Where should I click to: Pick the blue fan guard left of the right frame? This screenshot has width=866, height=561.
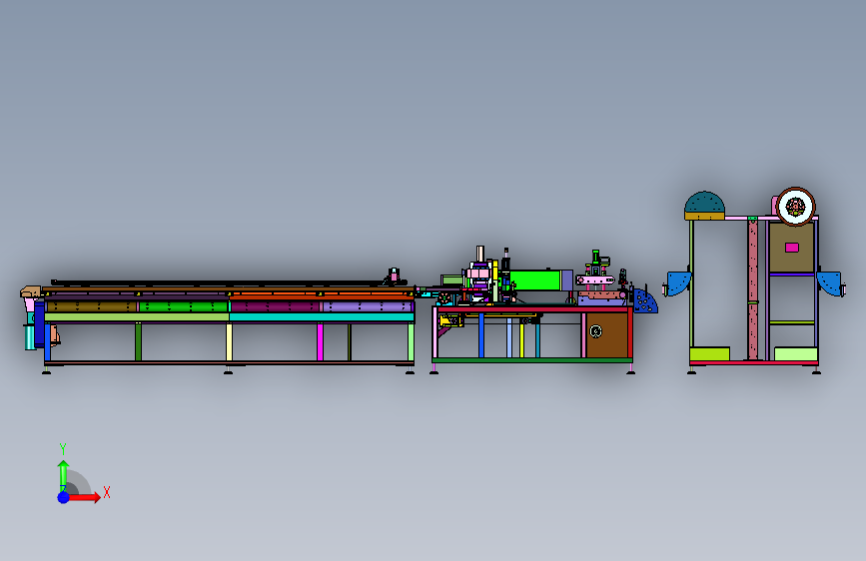point(679,283)
